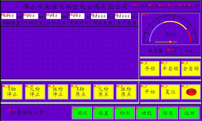Open the 功能 function screen

pos(146,113)
